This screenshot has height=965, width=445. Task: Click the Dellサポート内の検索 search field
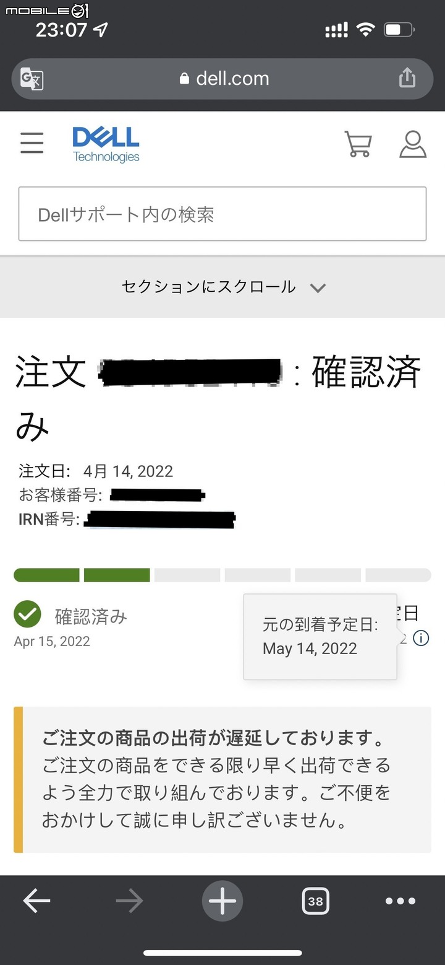tap(222, 214)
